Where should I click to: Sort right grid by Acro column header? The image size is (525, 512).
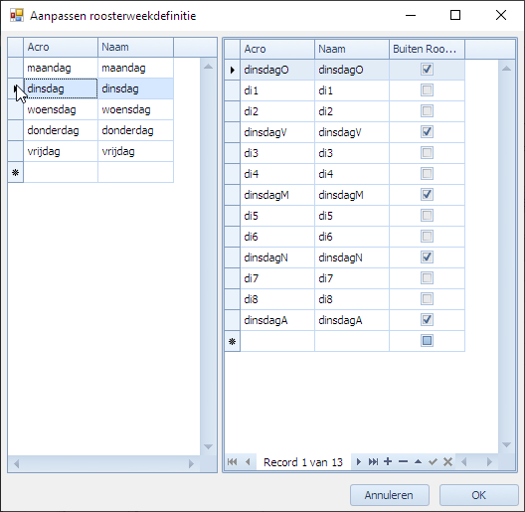[x=277, y=49]
